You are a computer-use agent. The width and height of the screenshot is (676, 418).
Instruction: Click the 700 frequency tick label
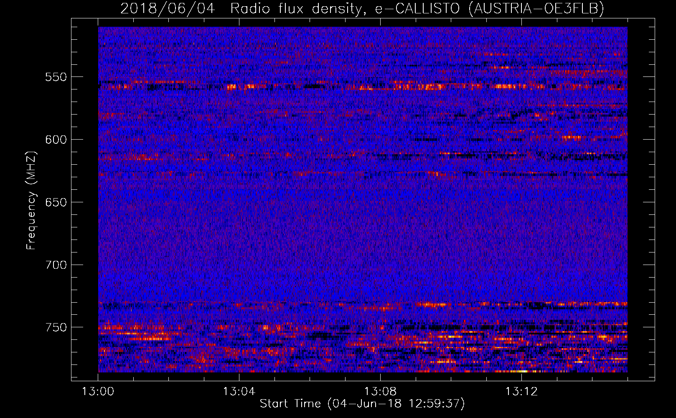(56, 265)
